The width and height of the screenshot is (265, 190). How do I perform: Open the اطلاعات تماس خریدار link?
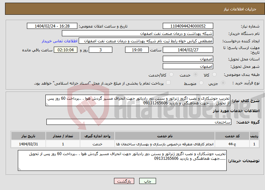60,41
